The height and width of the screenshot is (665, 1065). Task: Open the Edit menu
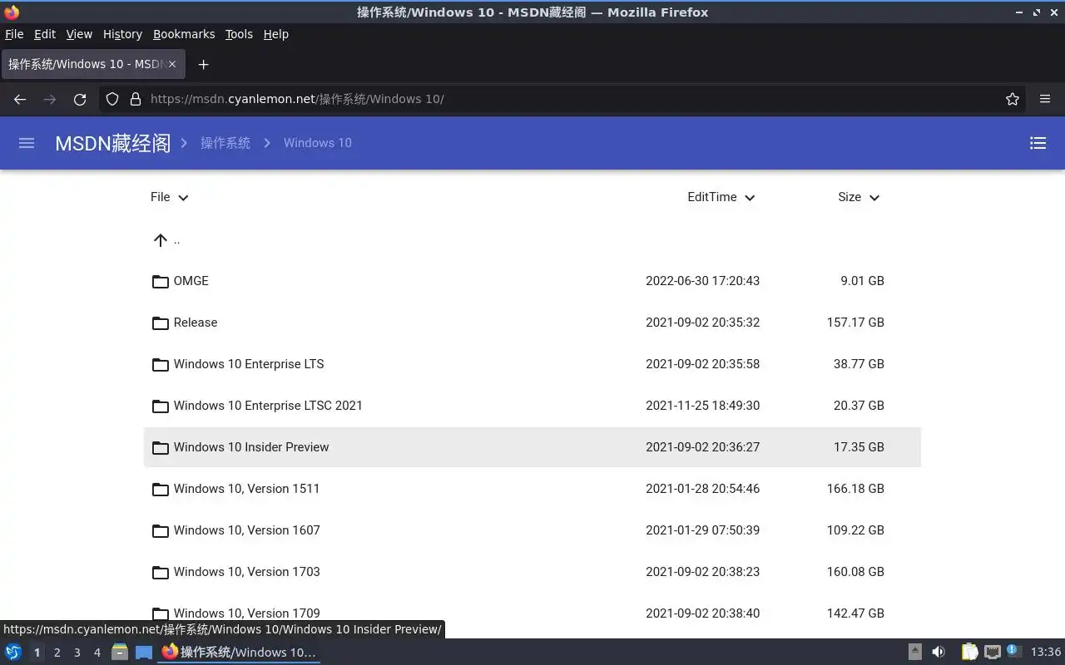pos(45,34)
